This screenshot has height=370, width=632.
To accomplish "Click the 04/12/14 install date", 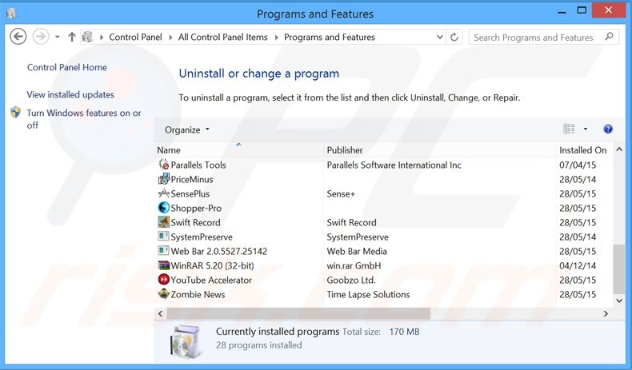I will (578, 266).
